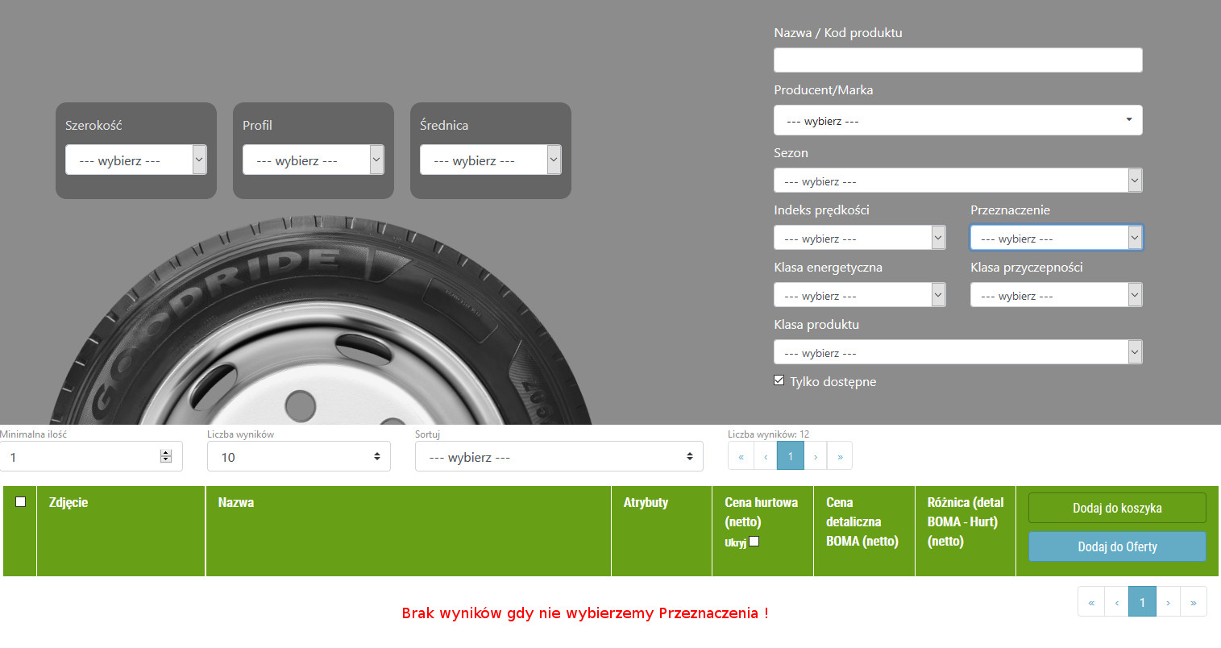This screenshot has width=1221, height=648.
Task: Open the Sortuj dropdown
Action: pos(559,457)
